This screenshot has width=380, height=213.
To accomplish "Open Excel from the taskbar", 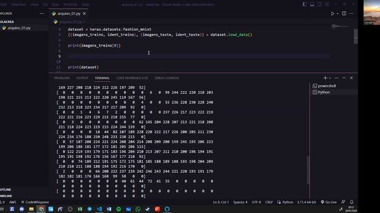I will [80, 209].
